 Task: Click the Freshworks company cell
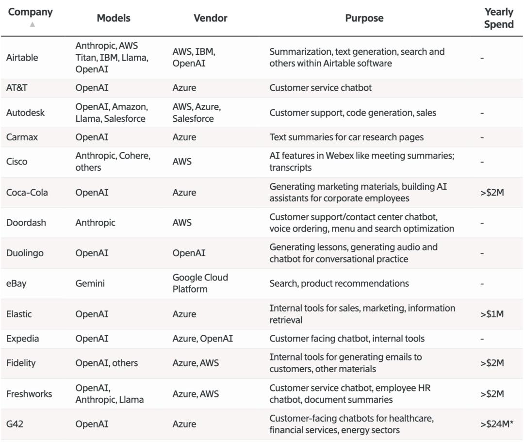(x=29, y=393)
